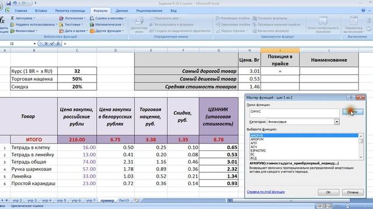Open Текстовые functions library
This screenshot has width=373, height=209.
pos(71,24)
